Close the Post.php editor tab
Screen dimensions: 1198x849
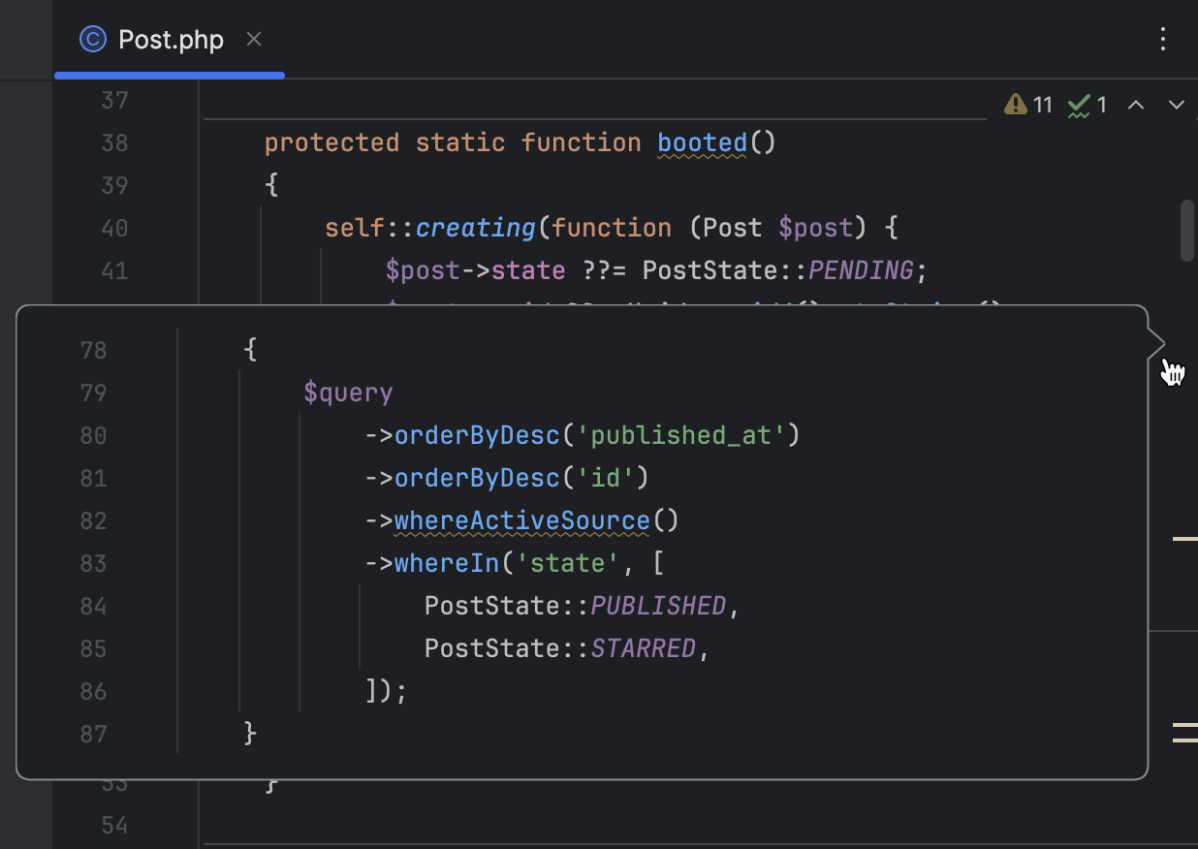click(x=253, y=40)
